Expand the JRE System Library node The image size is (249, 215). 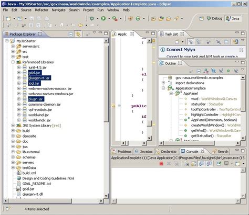pyautogui.click(x=13, y=126)
